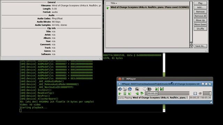Click the Audio Codec value ffmp3float
The width and height of the screenshot is (223, 125).
[57, 18]
